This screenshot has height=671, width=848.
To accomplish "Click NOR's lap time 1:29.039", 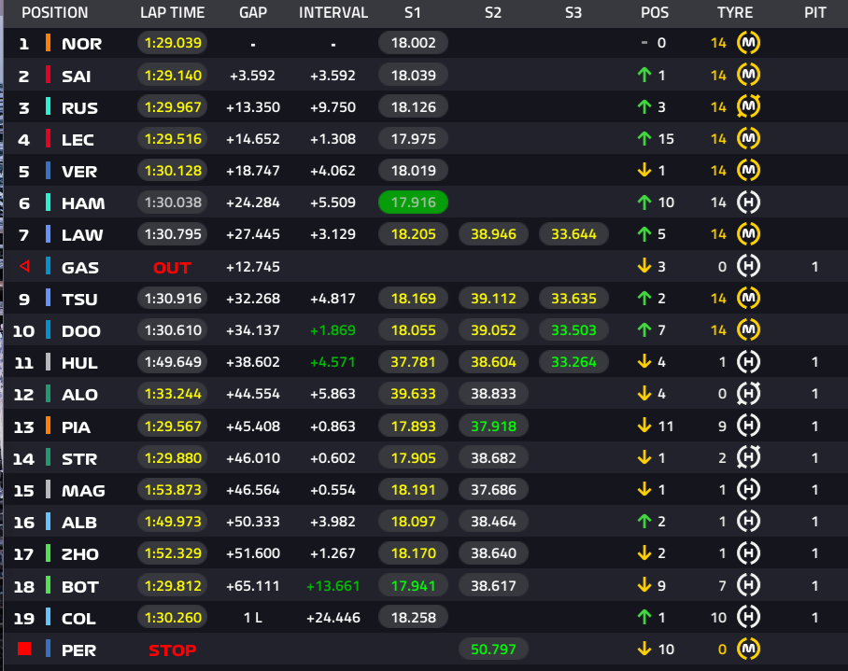I will 173,43.
